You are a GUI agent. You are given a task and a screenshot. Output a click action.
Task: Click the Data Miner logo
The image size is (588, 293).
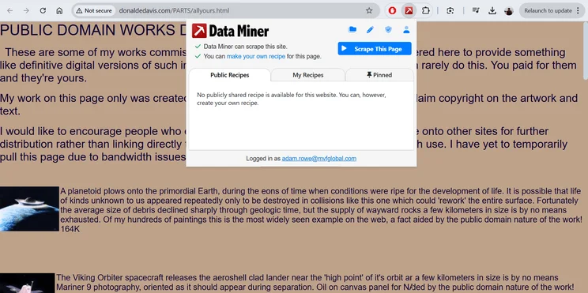coord(230,31)
